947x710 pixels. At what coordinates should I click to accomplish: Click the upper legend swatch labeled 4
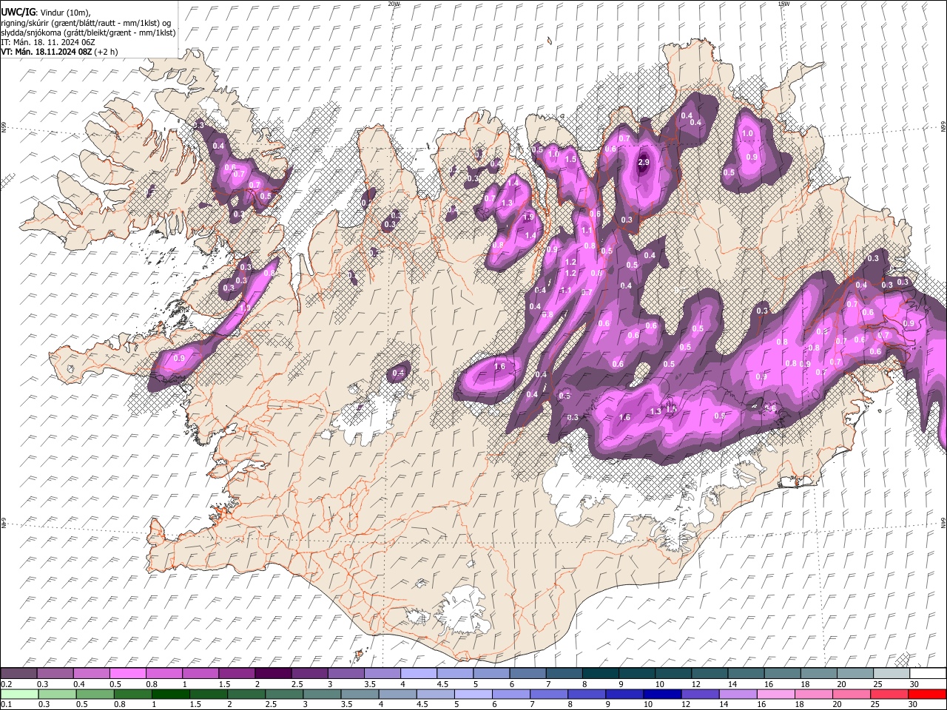coord(418,674)
